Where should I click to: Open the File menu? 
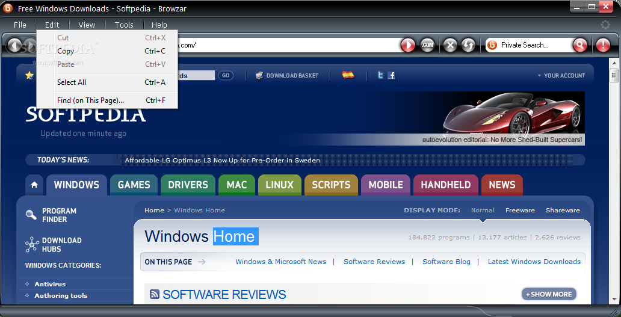point(20,25)
